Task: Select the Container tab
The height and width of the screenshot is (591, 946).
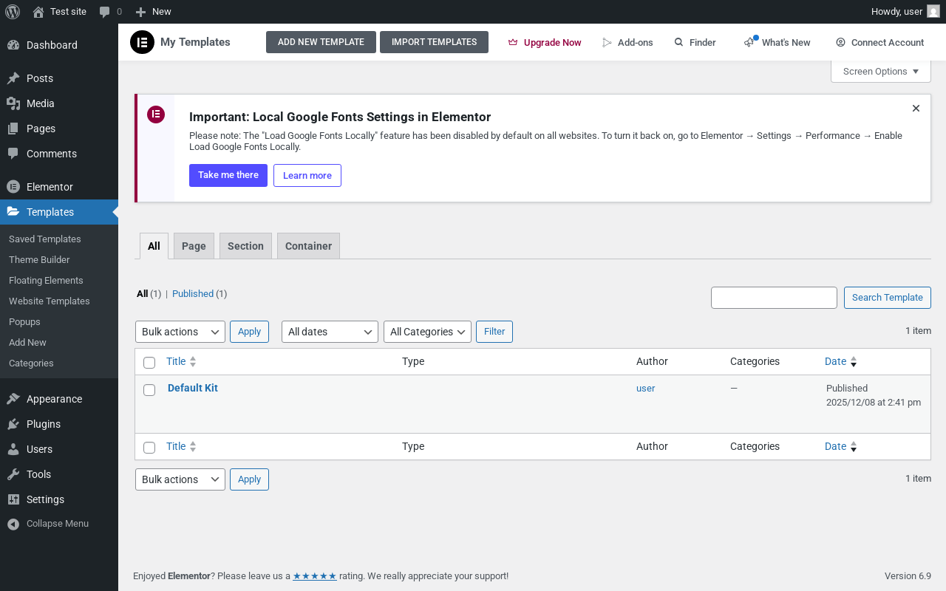Action: click(x=308, y=246)
